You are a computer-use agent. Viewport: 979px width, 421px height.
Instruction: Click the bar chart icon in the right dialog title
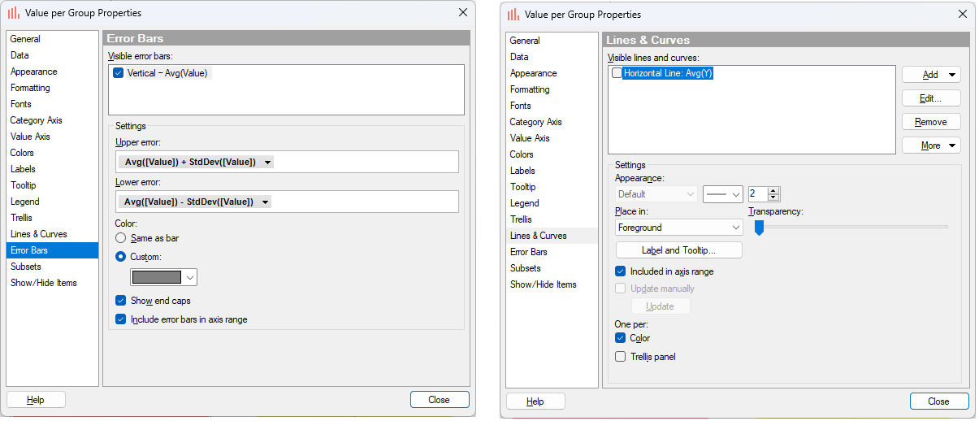513,15
